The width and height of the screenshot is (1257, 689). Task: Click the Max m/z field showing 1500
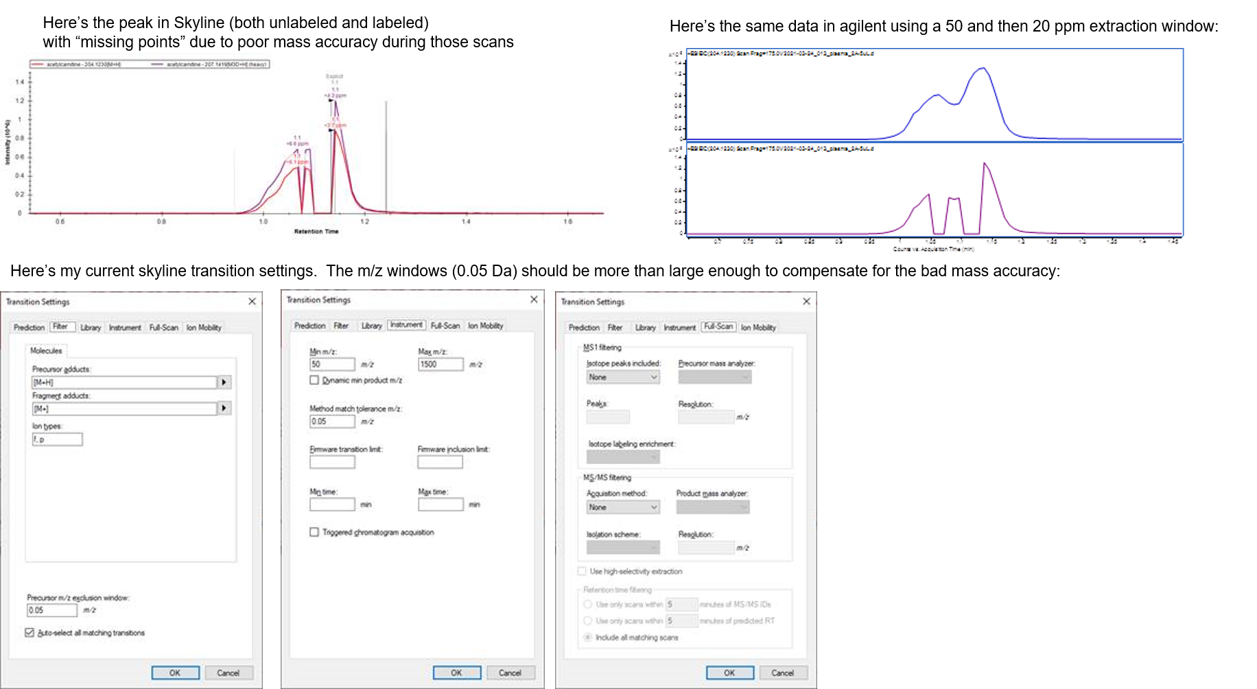point(440,365)
